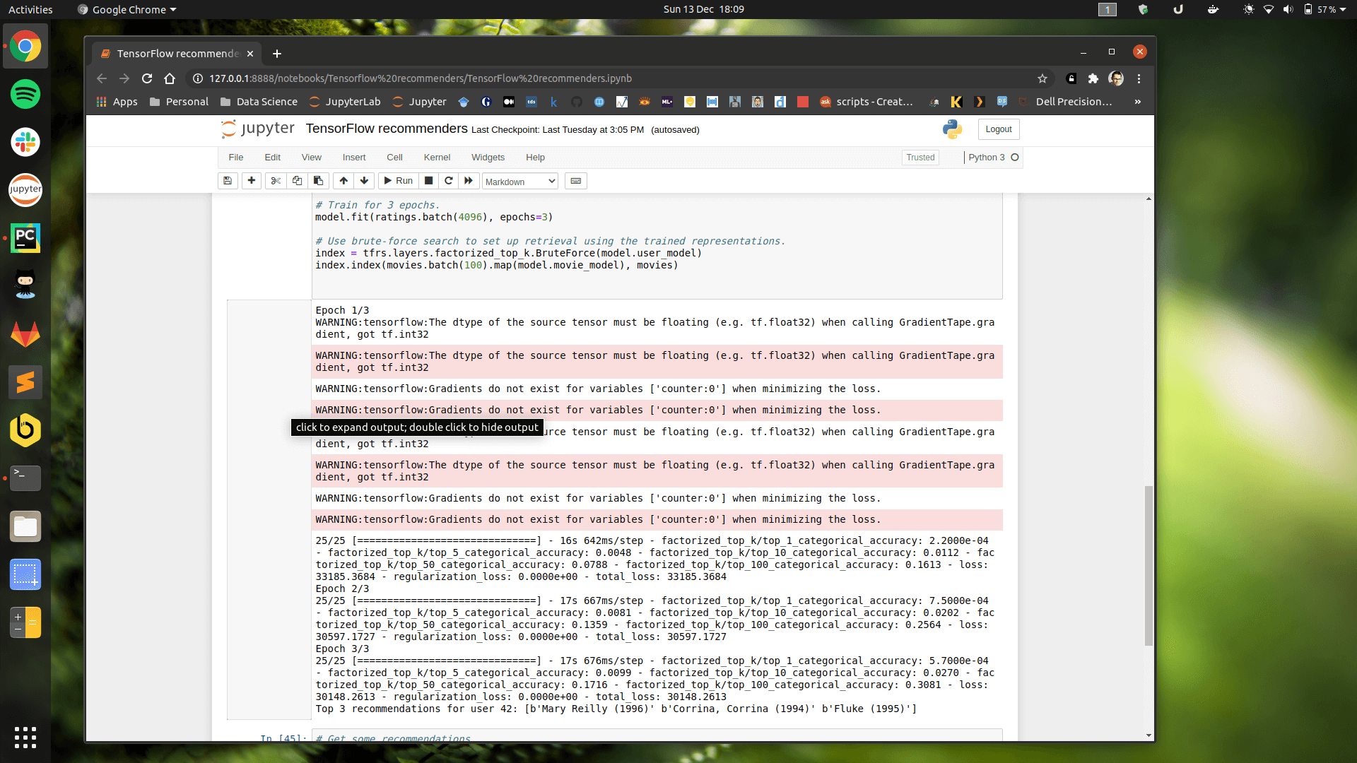The height and width of the screenshot is (763, 1357).
Task: Interrupt the kernel with the stop icon
Action: point(428,181)
